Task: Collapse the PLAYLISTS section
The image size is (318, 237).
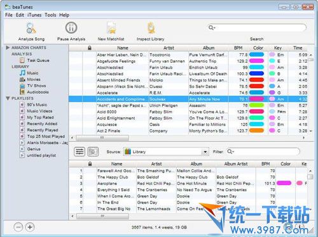Action: (x=8, y=98)
